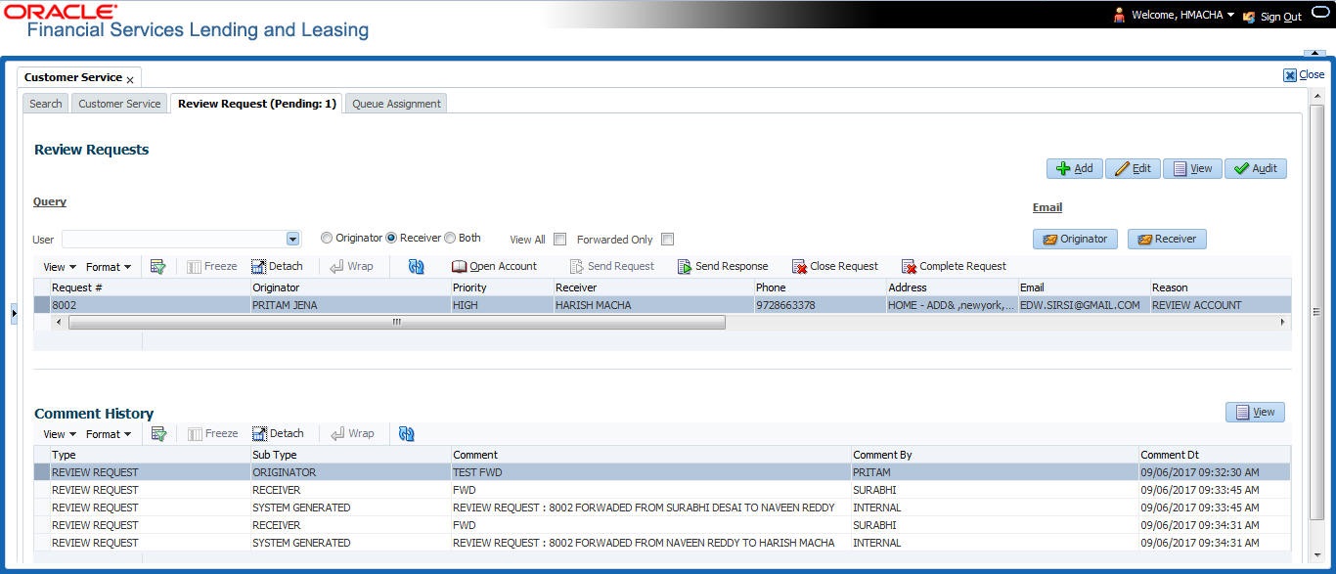This screenshot has height=574, width=1336.
Task: Select comment row forwarded to NAVEEN REDDY
Action: click(662, 508)
